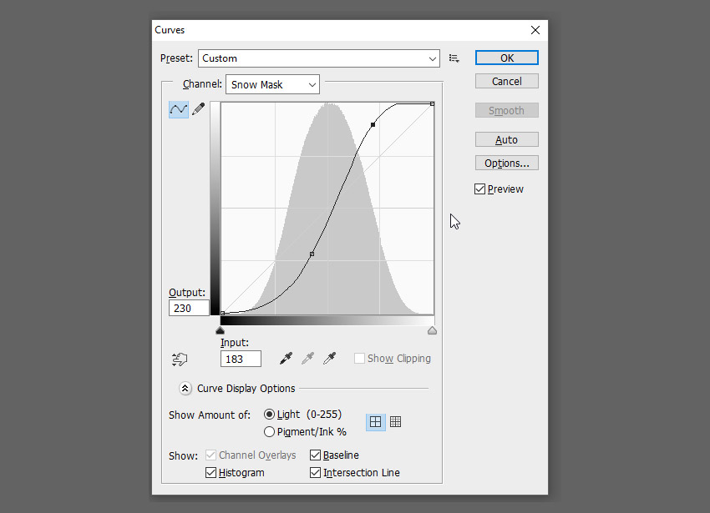The image size is (710, 513).
Task: Select the edit points curve tool
Action: [179, 109]
